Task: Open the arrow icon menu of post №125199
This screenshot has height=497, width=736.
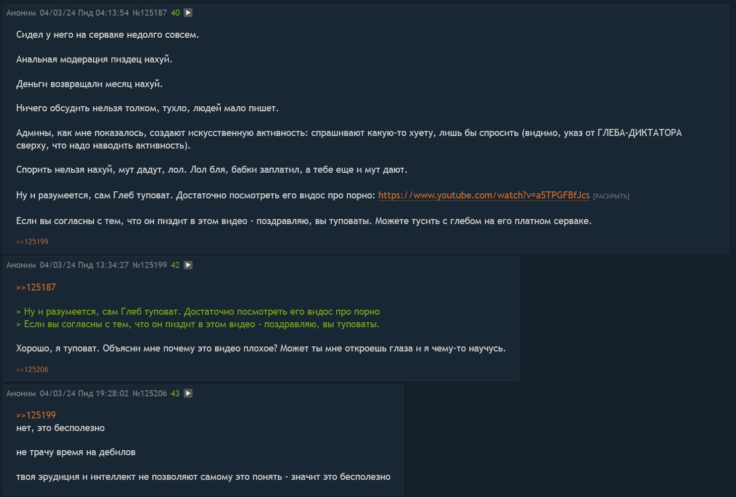Action: (188, 265)
